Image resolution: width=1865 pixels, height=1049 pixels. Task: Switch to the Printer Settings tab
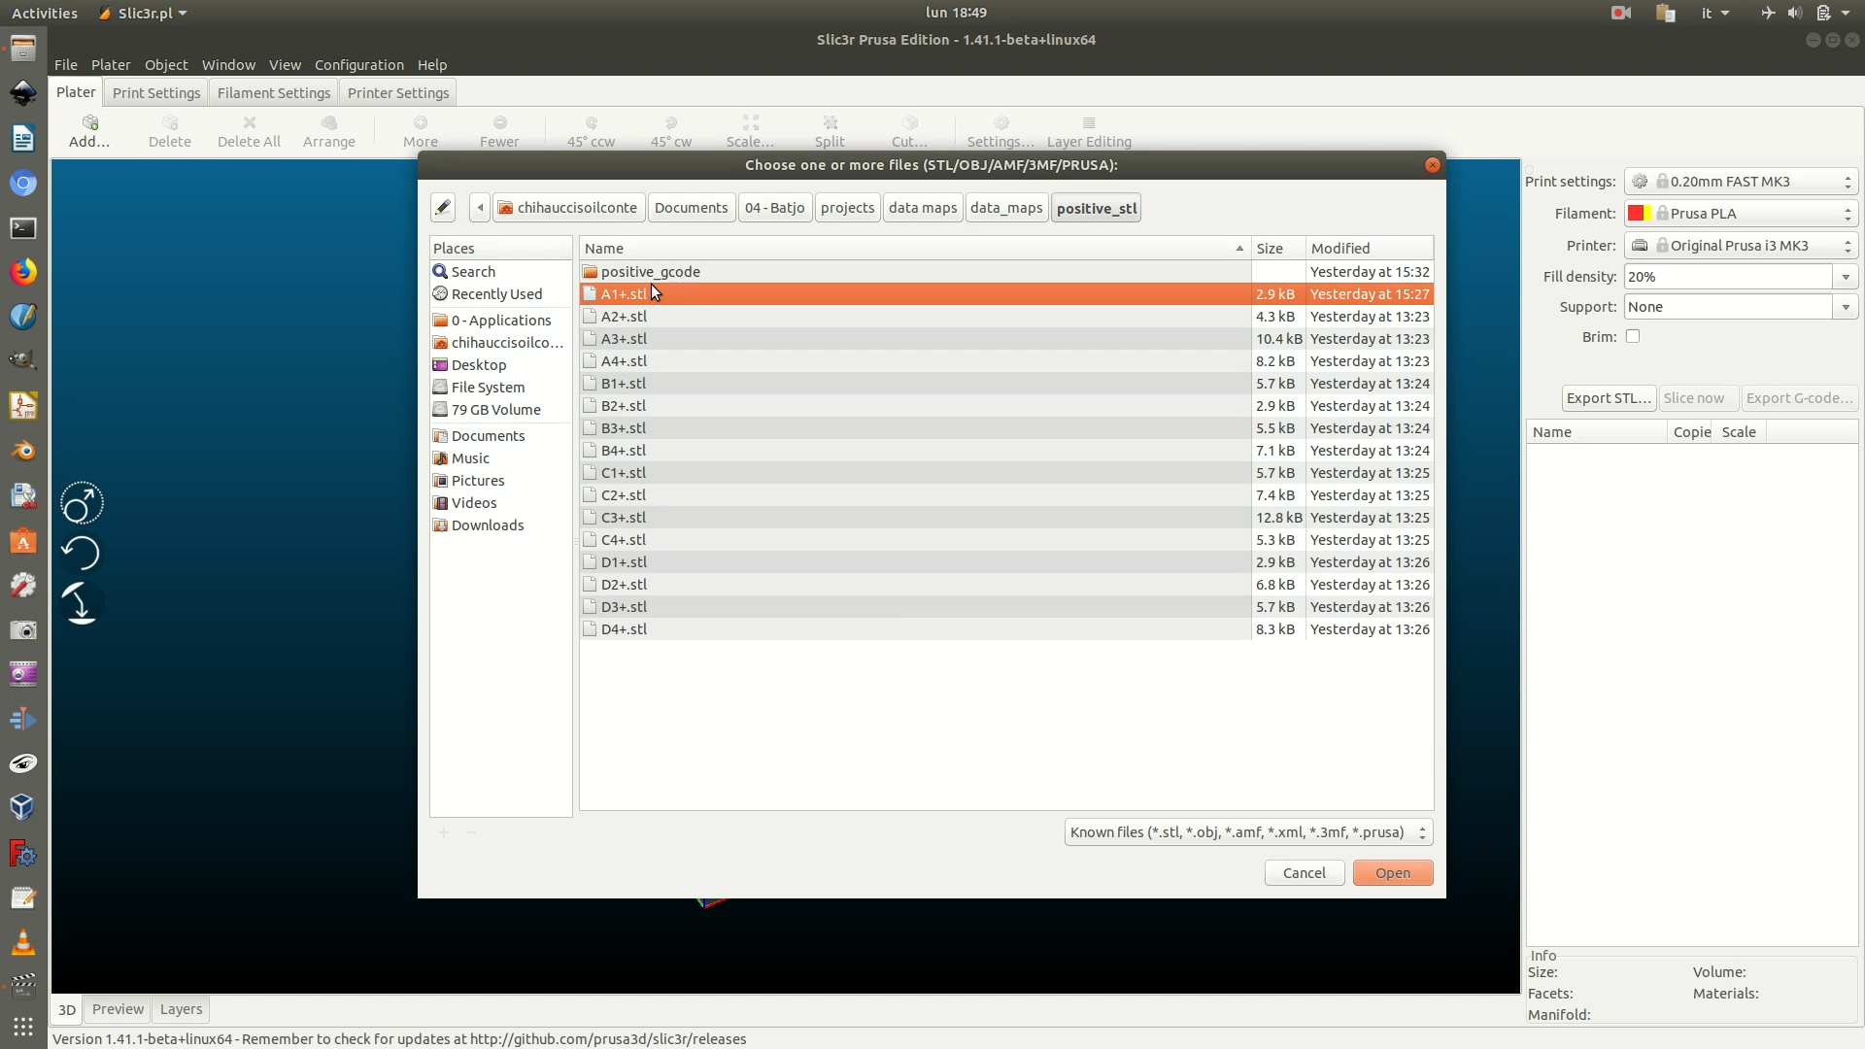[398, 93]
